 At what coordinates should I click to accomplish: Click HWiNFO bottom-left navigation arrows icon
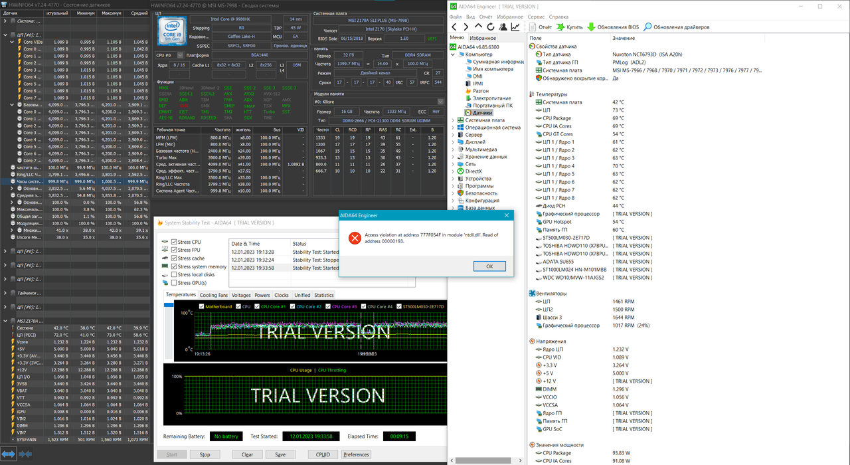pyautogui.click(x=8, y=454)
